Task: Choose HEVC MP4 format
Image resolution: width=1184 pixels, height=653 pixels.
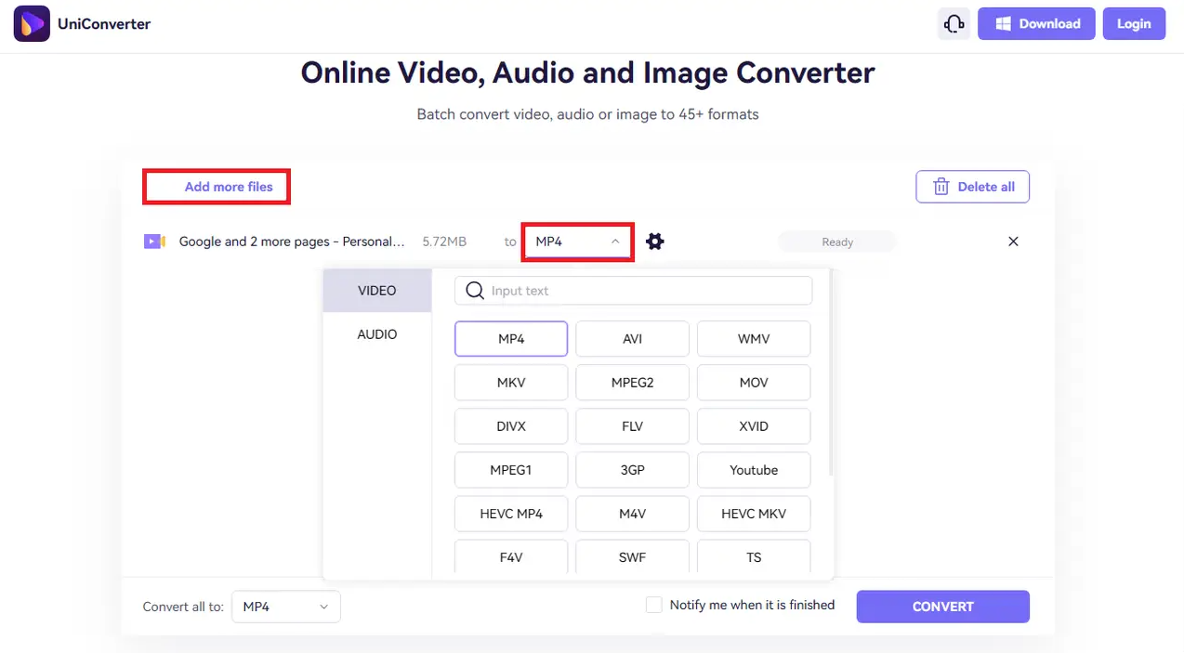Action: (511, 514)
